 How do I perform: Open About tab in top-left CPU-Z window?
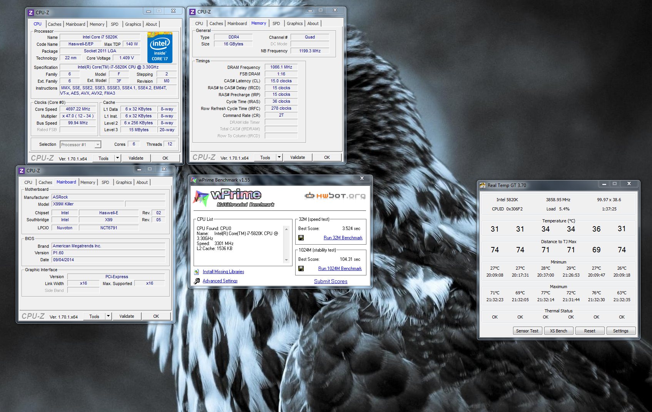(x=151, y=24)
